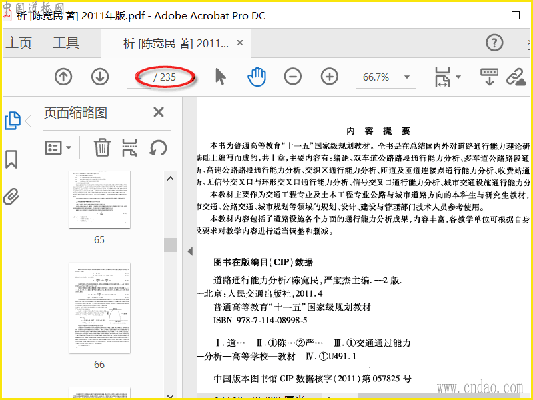Click the text ISBN 978-7-114-08998-5
533x400 pixels.
(260, 320)
